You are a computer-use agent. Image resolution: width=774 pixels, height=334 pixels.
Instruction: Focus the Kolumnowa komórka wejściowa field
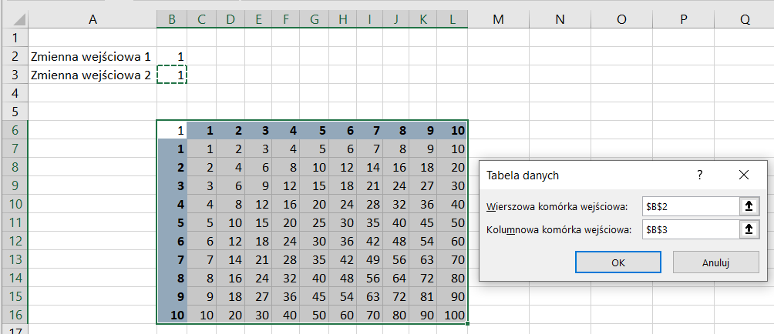click(691, 229)
